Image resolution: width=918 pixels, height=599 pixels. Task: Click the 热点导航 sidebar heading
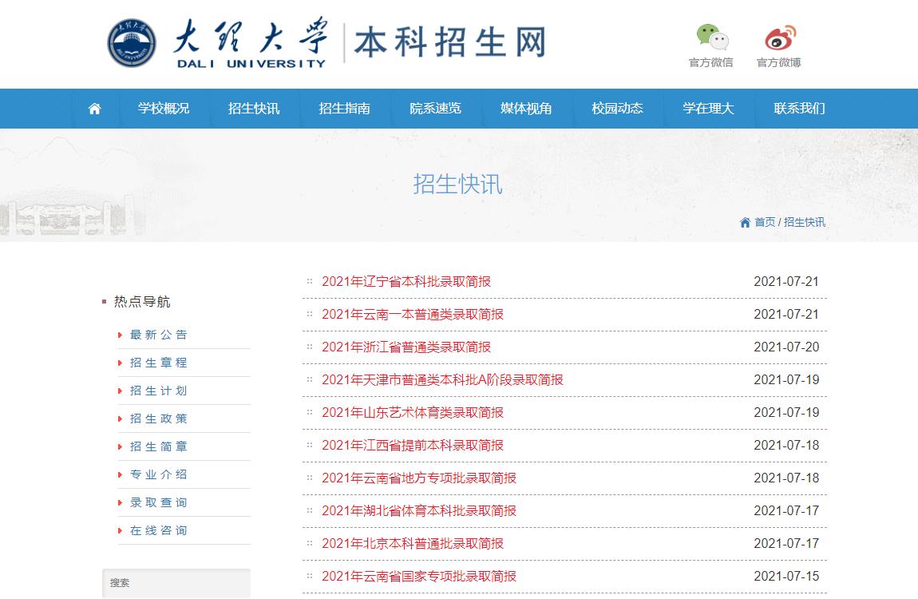click(142, 302)
